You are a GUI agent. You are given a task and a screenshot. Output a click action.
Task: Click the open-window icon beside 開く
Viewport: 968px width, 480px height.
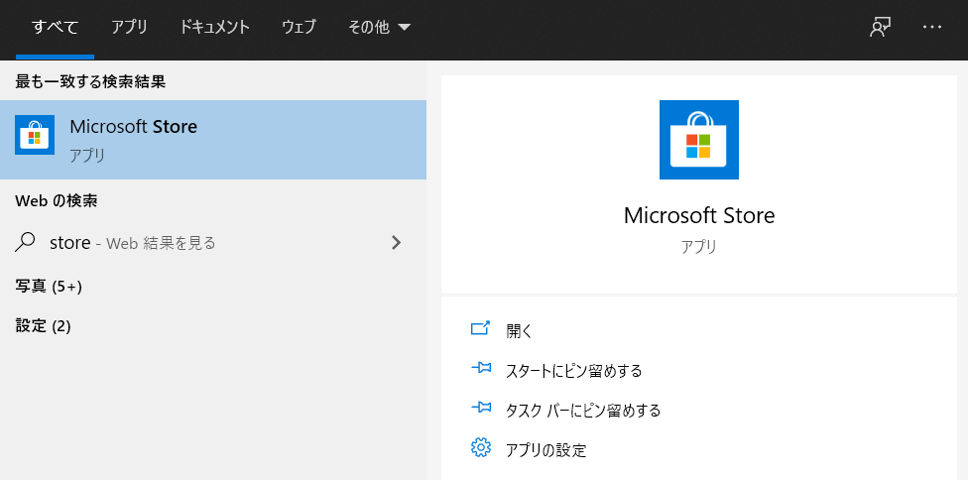[x=480, y=328]
